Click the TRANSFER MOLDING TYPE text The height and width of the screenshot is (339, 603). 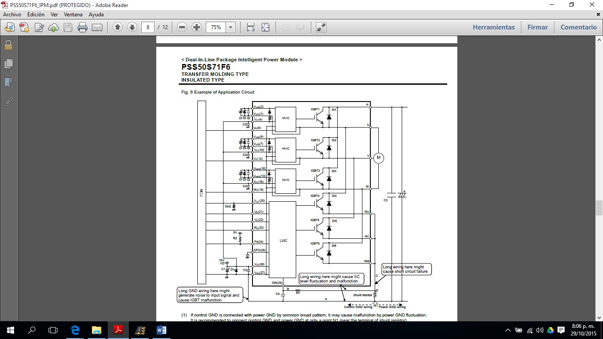pos(215,74)
